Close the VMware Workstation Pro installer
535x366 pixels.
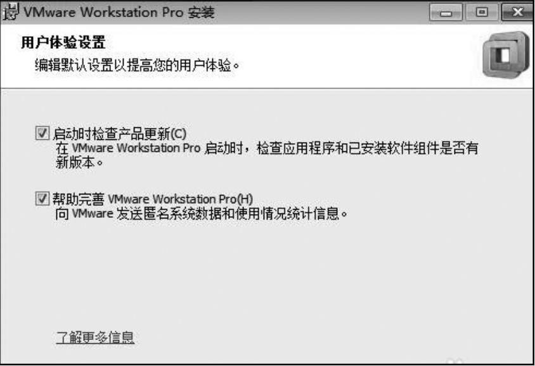(518, 12)
